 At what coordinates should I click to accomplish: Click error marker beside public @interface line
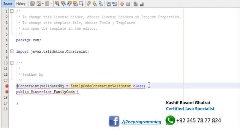click(x=7, y=91)
